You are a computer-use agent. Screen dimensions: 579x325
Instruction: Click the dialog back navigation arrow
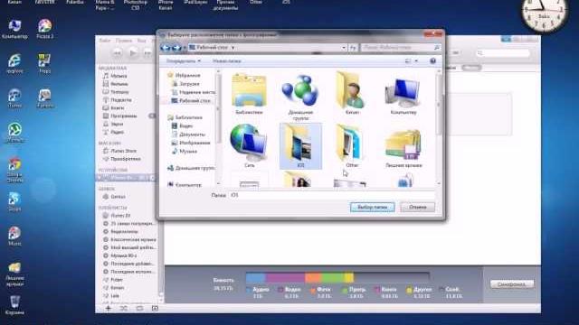pos(166,48)
